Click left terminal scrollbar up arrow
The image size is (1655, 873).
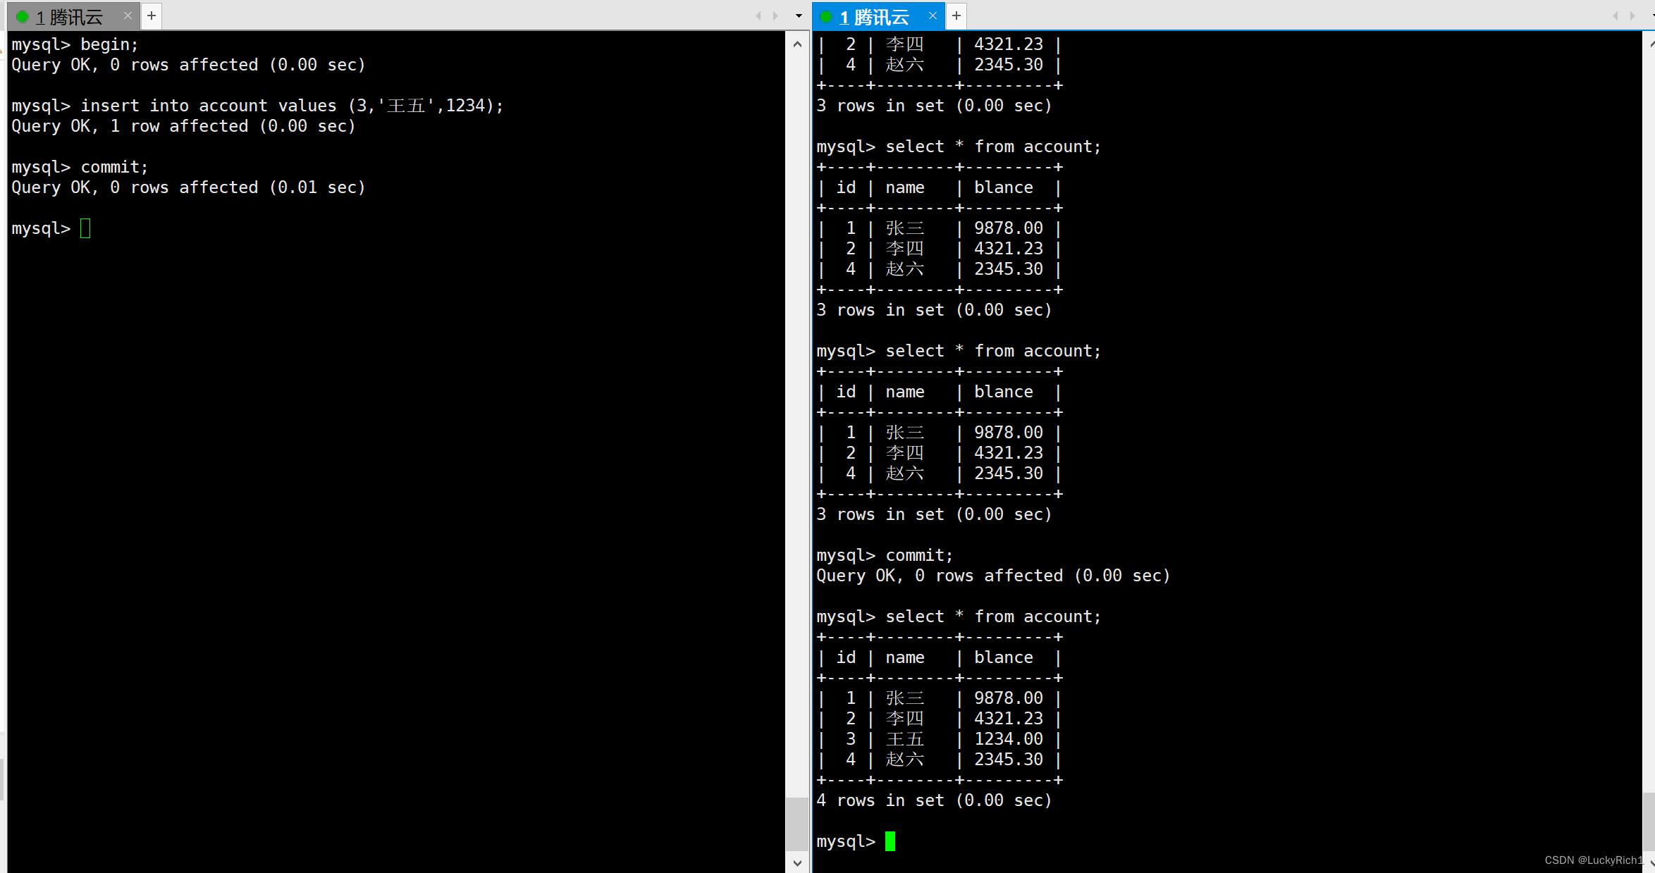(x=797, y=44)
